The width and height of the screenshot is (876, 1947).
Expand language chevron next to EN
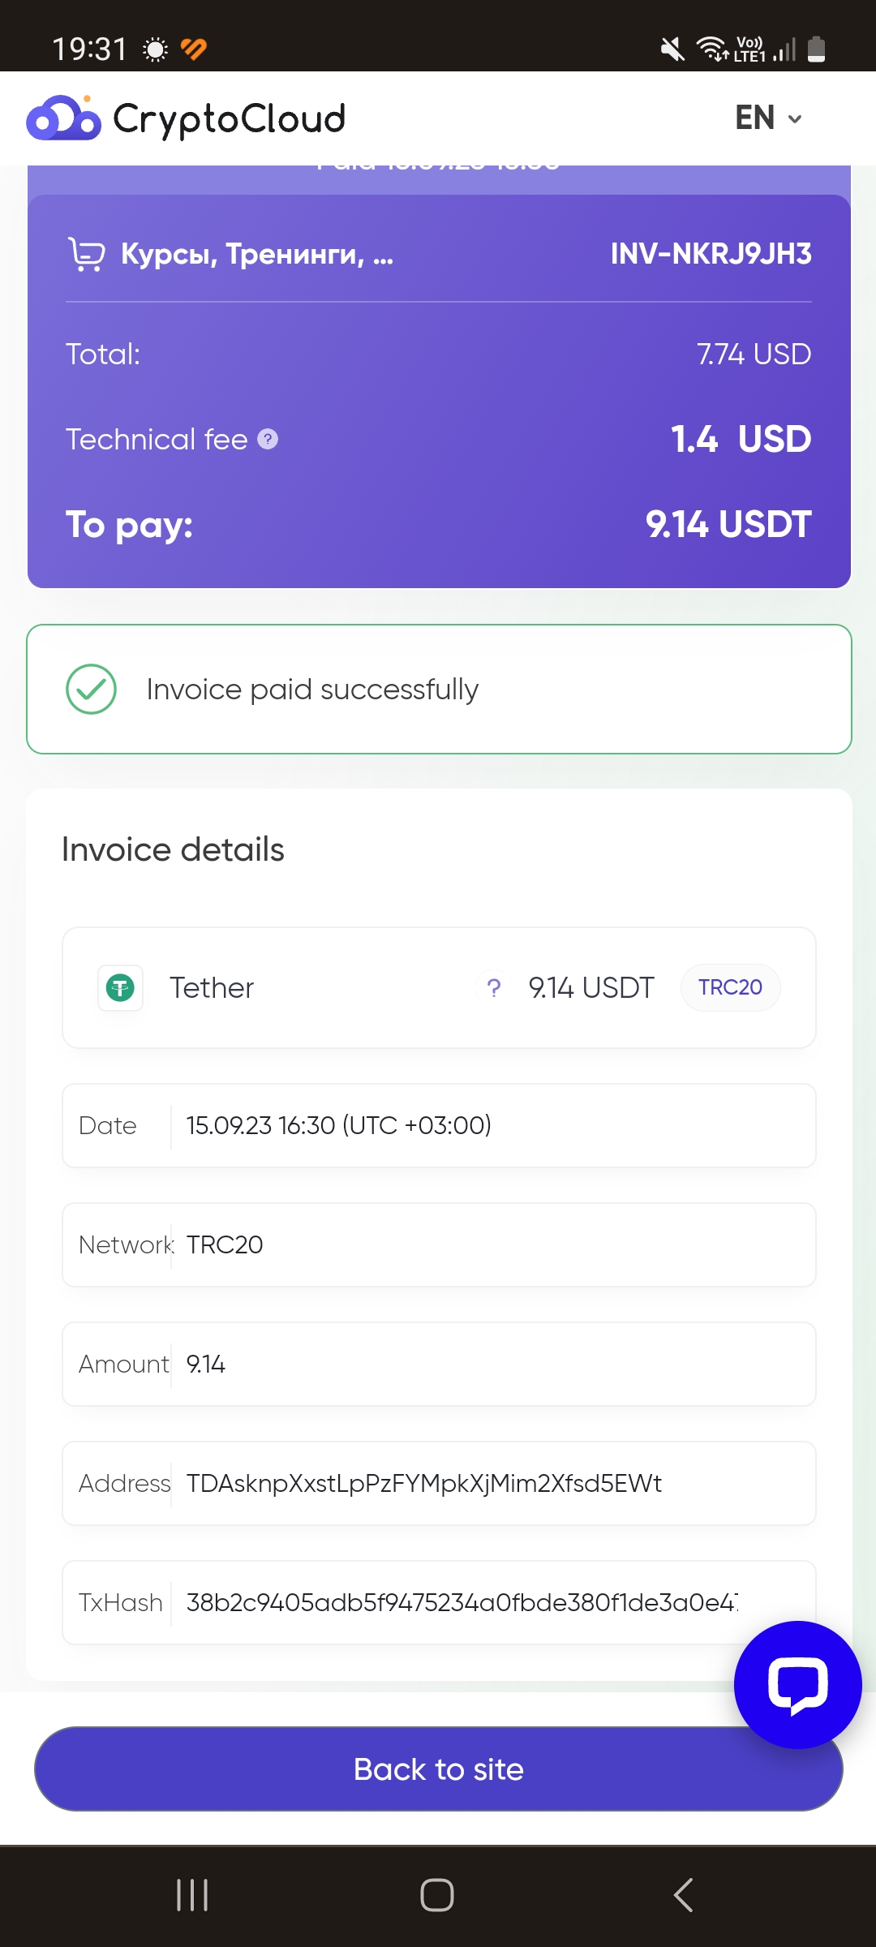click(x=795, y=119)
